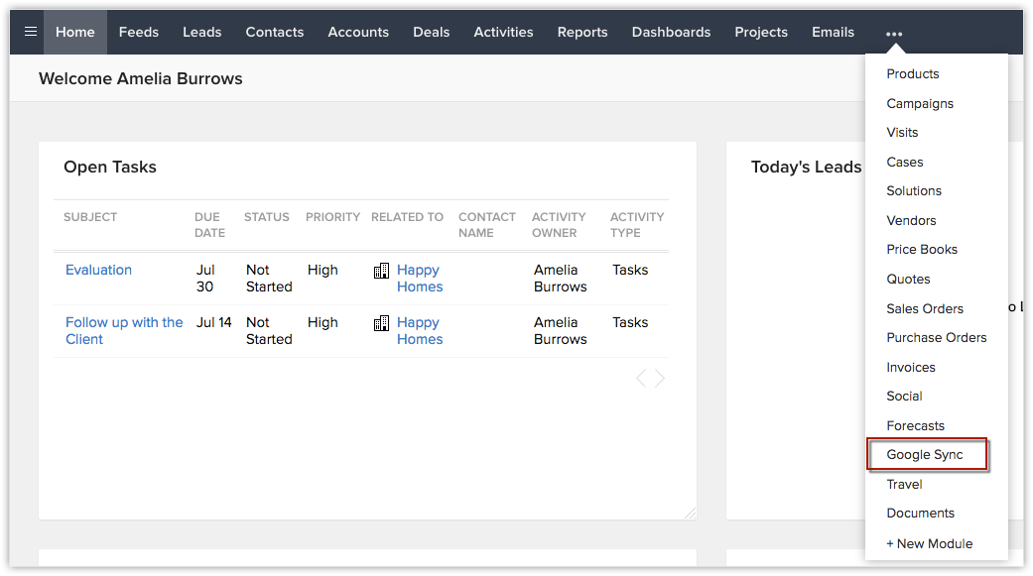Switch to the Leads tab
Image resolution: width=1033 pixels, height=576 pixels.
coord(201,32)
